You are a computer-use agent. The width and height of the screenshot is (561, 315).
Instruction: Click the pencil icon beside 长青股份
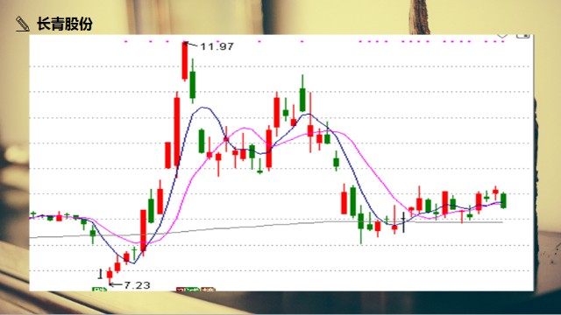click(x=23, y=24)
